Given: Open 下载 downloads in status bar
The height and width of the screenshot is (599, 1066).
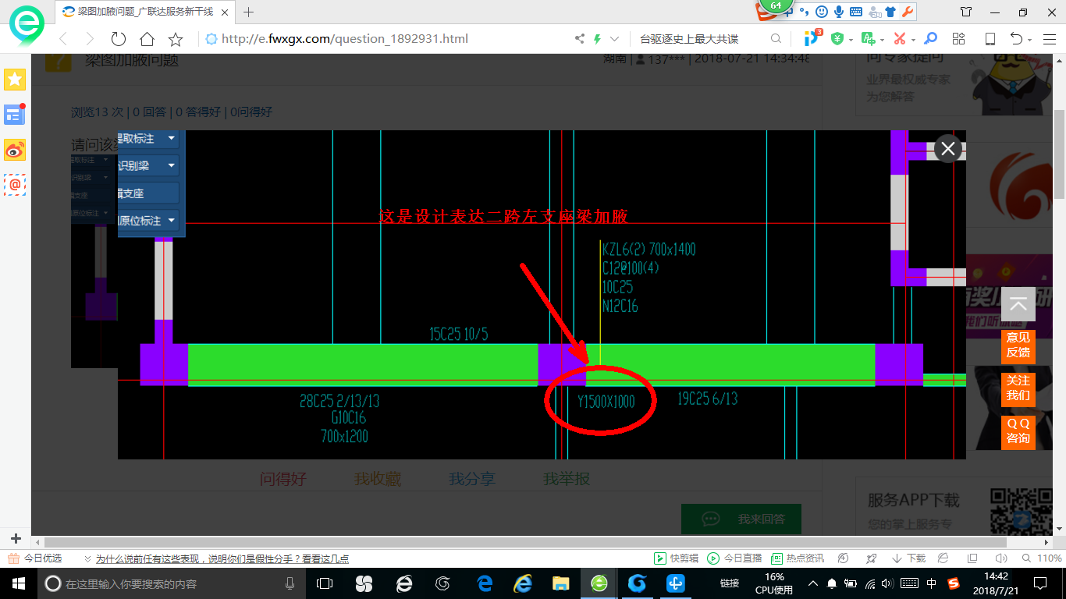Looking at the screenshot, I should pos(908,558).
